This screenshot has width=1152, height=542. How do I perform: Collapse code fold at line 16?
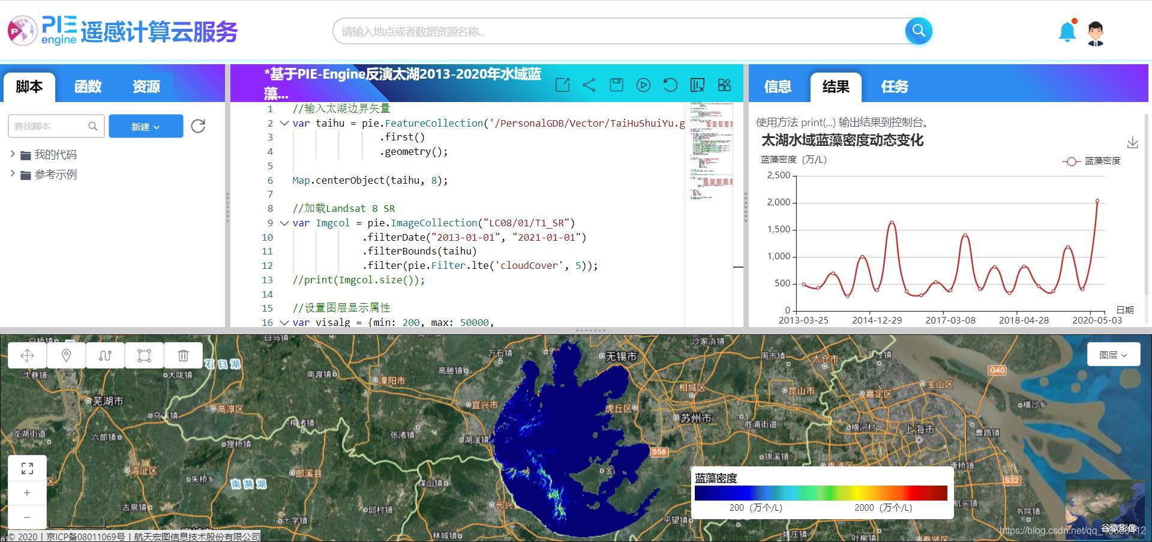click(284, 322)
